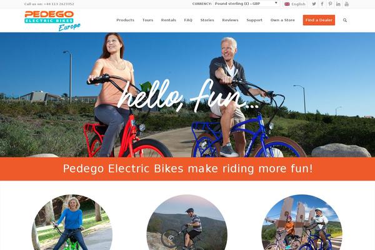Select the woman on green bike thumbnail

72,222
